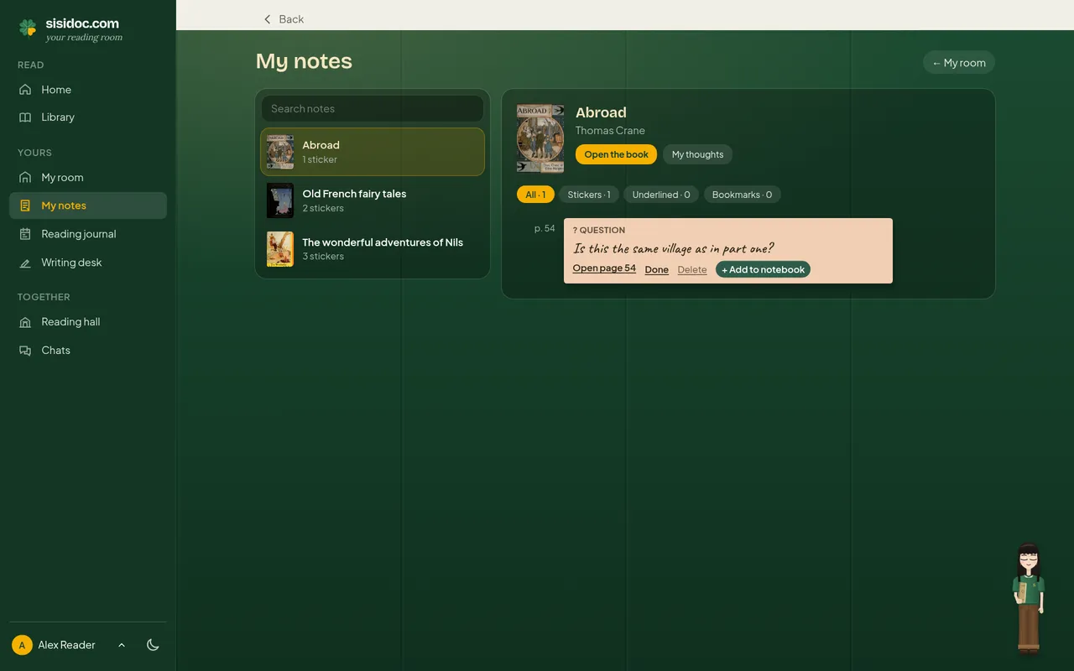
Task: Open the My thoughts section
Action: pos(697,154)
